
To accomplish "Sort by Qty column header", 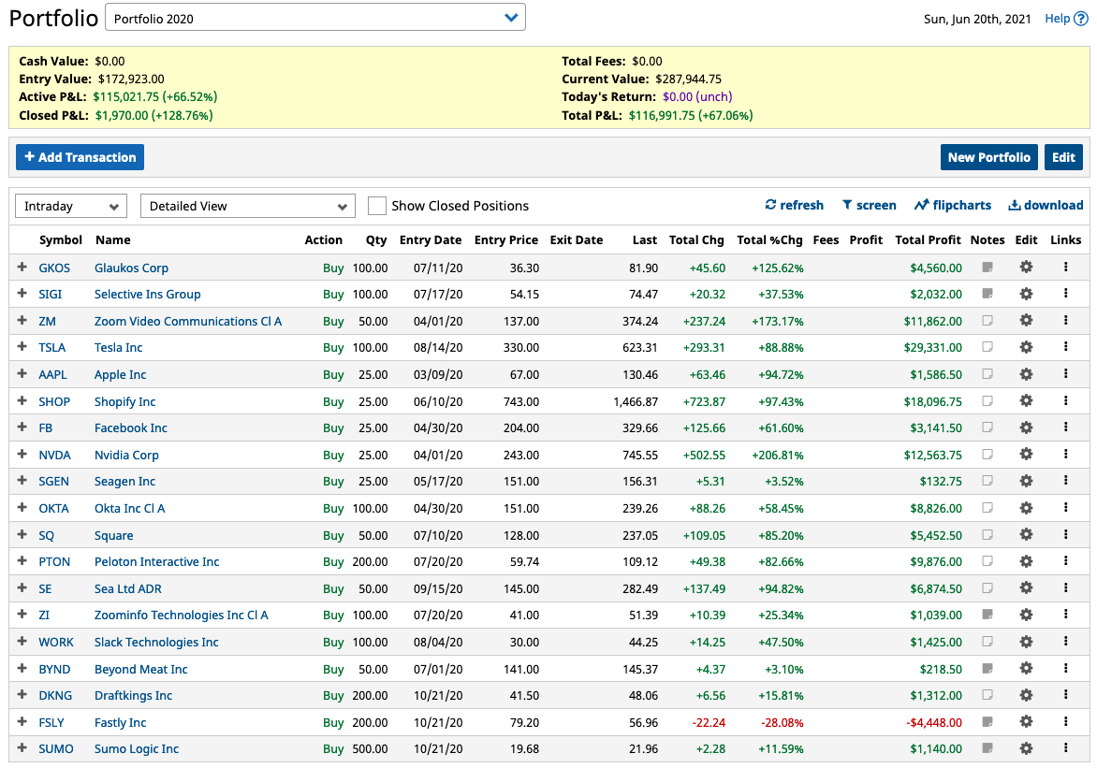I will 376,239.
